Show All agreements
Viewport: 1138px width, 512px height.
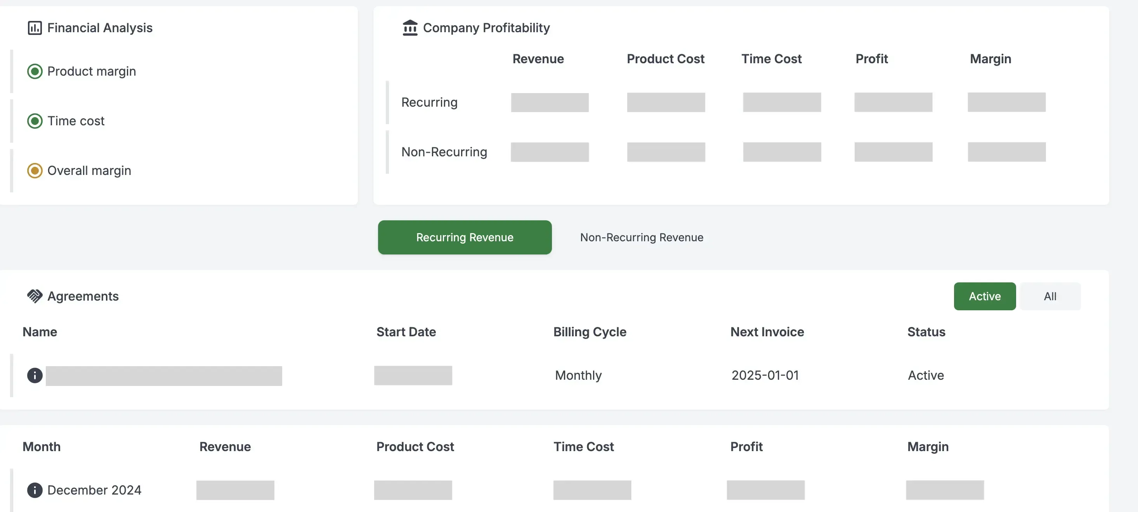pos(1050,297)
